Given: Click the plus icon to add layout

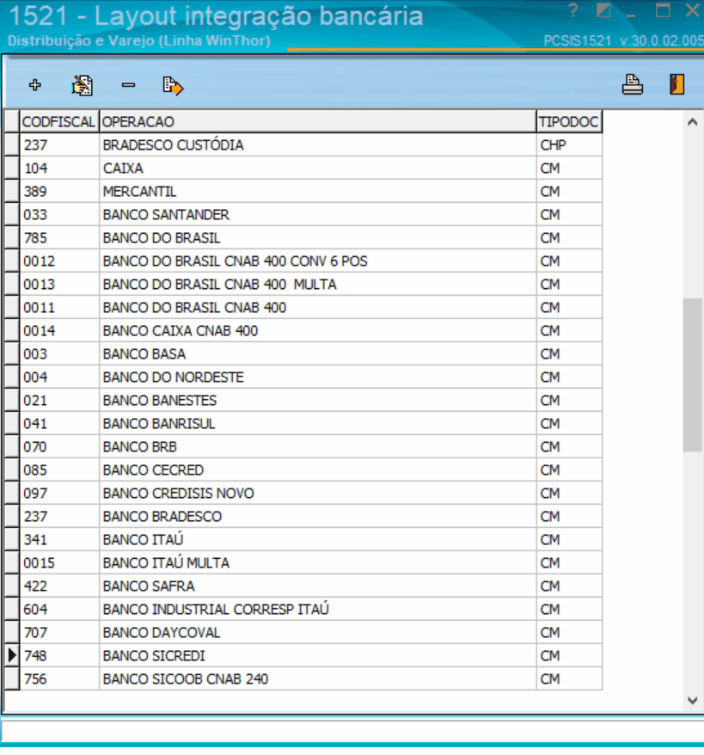Looking at the screenshot, I should (x=34, y=85).
